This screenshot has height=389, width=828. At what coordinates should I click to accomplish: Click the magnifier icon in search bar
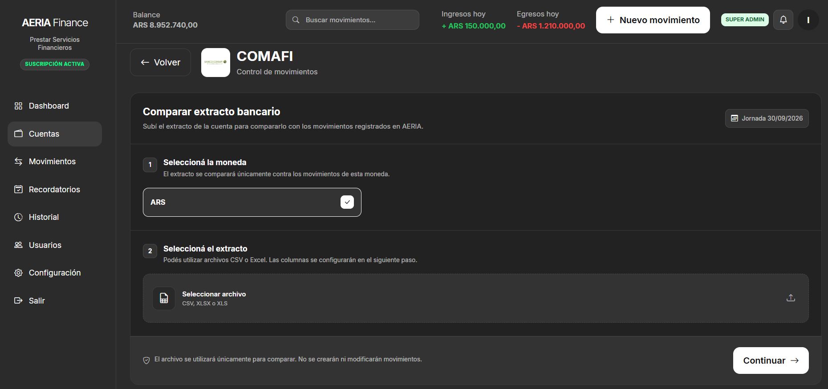[296, 20]
